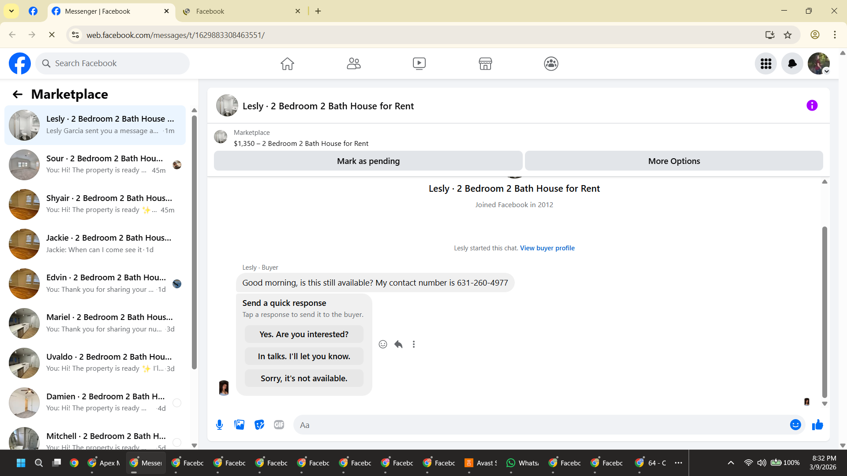Open the GIF picker
The image size is (847, 476).
(279, 425)
